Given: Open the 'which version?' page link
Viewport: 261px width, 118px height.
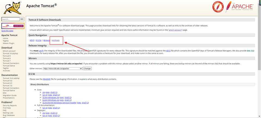Looking at the screenshot, I should 175,30.
